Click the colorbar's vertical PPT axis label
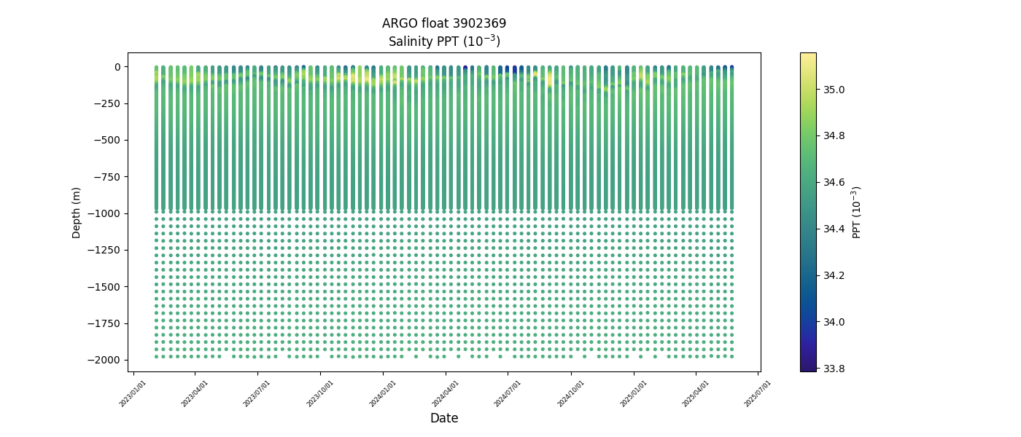Image resolution: width=1021 pixels, height=437 pixels. (x=857, y=212)
